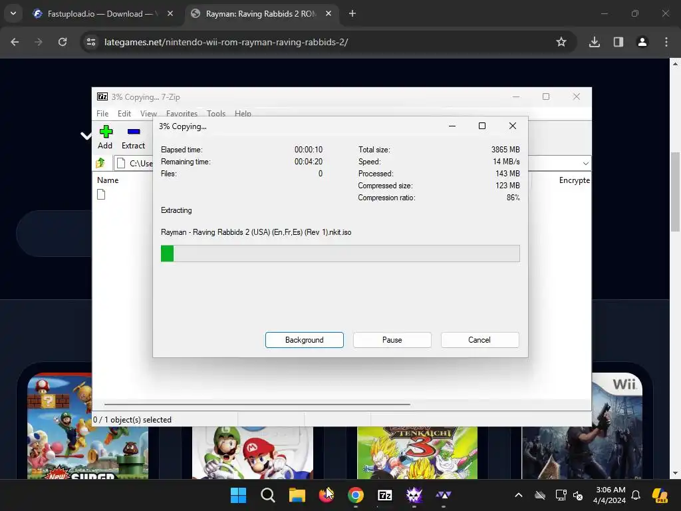This screenshot has width=681, height=511.
Task: Bookmark this page with the star
Action: point(561,42)
